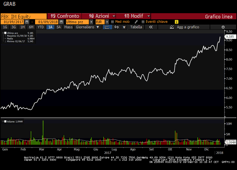The image size is (237, 170).
Task: Click the Ultimo prz field box
Action: (x=77, y=22)
